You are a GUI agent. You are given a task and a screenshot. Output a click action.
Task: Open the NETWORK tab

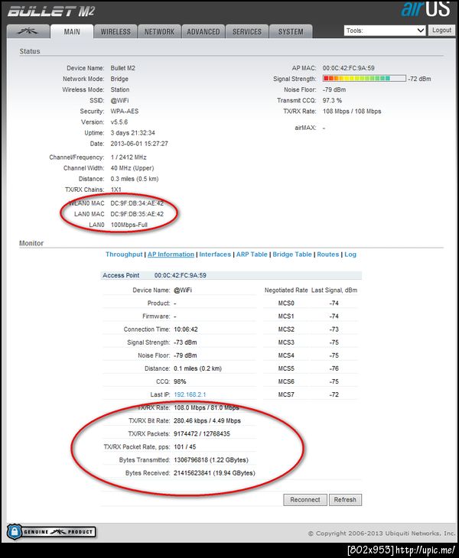[x=159, y=31]
